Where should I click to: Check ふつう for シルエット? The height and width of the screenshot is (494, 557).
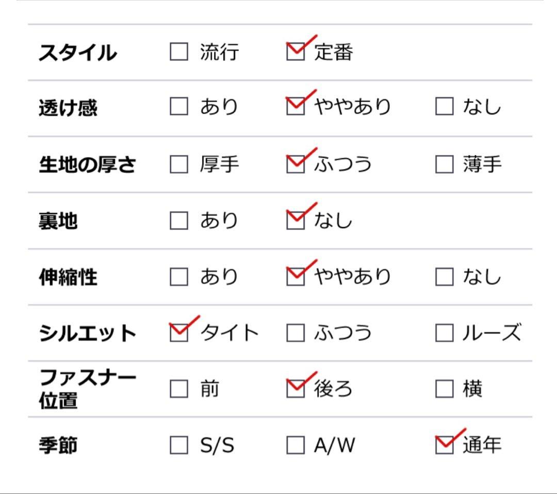(296, 333)
